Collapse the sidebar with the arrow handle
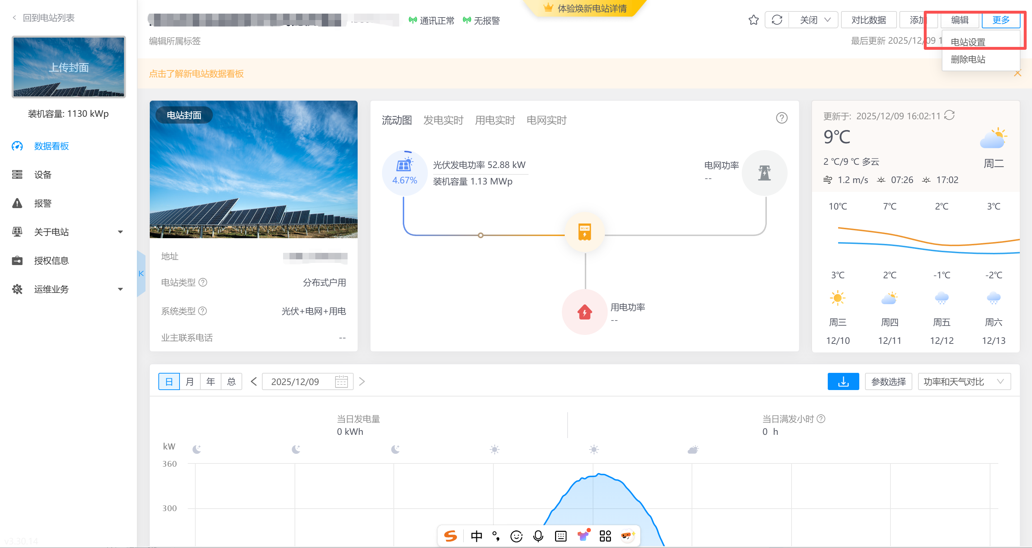 tap(141, 274)
